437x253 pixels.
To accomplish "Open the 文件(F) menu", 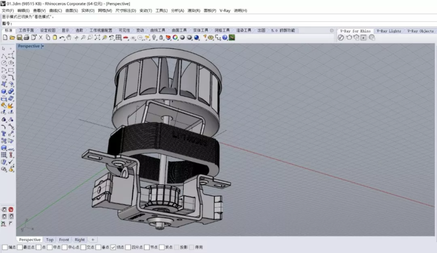I will point(8,11).
